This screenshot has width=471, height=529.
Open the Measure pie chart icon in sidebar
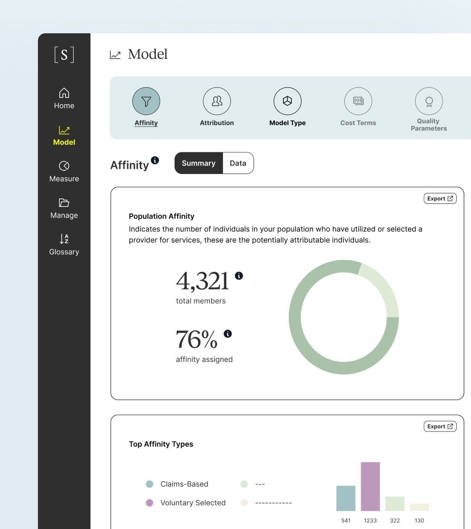(64, 166)
